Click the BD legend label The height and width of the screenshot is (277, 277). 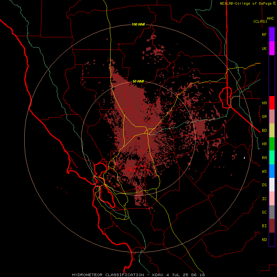click(x=264, y=130)
